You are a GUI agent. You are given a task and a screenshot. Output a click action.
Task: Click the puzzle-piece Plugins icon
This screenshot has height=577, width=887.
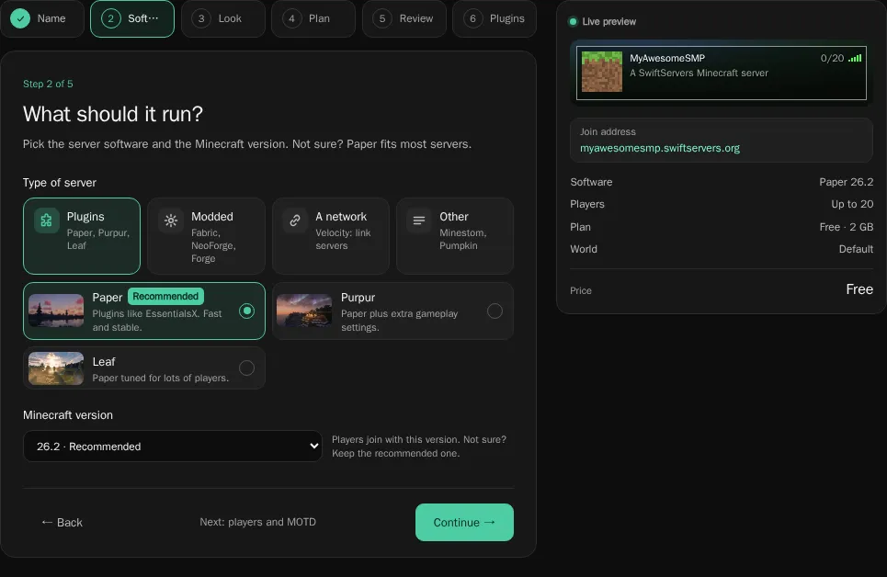pos(46,221)
